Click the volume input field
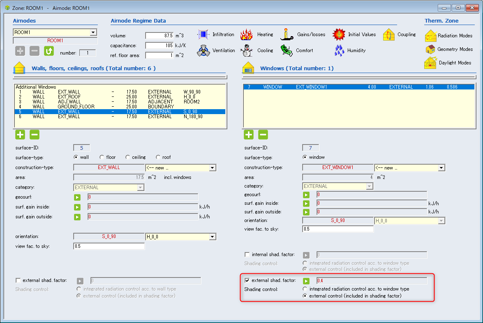The width and height of the screenshot is (483, 323). [x=159, y=36]
